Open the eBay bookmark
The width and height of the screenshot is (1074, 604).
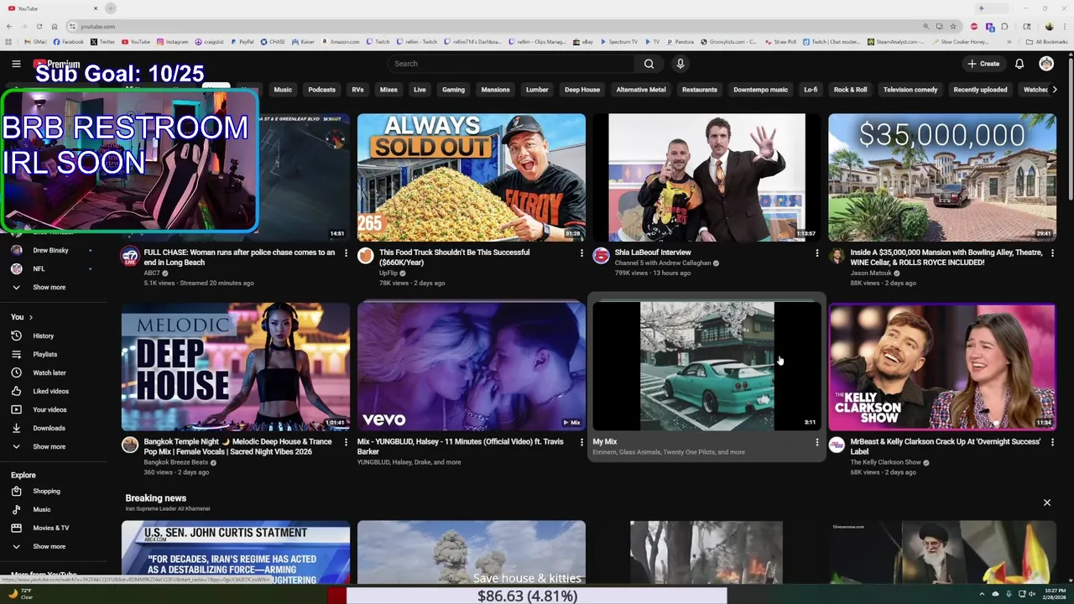pyautogui.click(x=583, y=41)
